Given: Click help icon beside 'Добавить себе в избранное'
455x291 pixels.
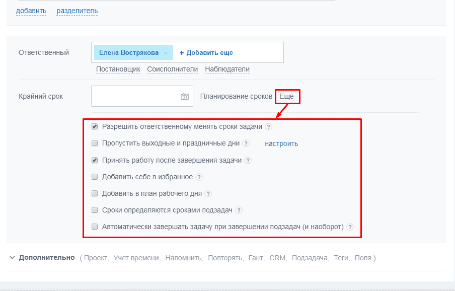Looking at the screenshot, I should [x=199, y=177].
